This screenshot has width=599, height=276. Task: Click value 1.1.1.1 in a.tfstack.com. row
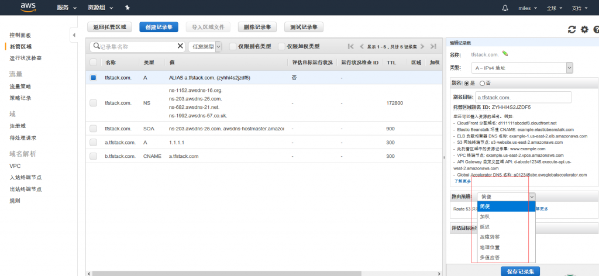tap(177, 143)
